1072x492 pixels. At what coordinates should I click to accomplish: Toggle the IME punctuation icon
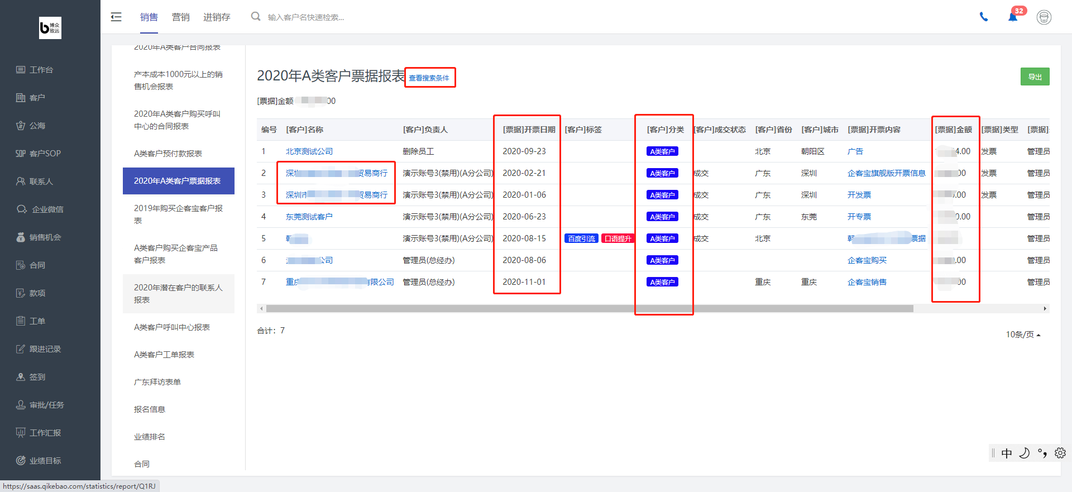pos(1042,453)
